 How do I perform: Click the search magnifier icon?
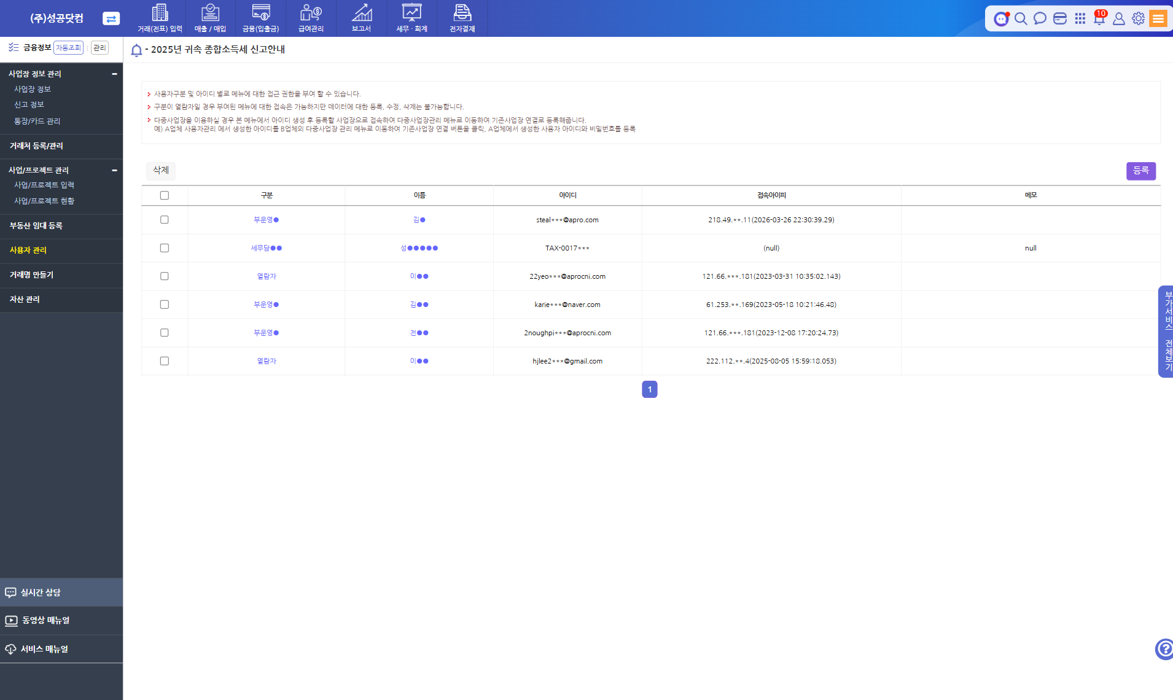tap(1021, 18)
